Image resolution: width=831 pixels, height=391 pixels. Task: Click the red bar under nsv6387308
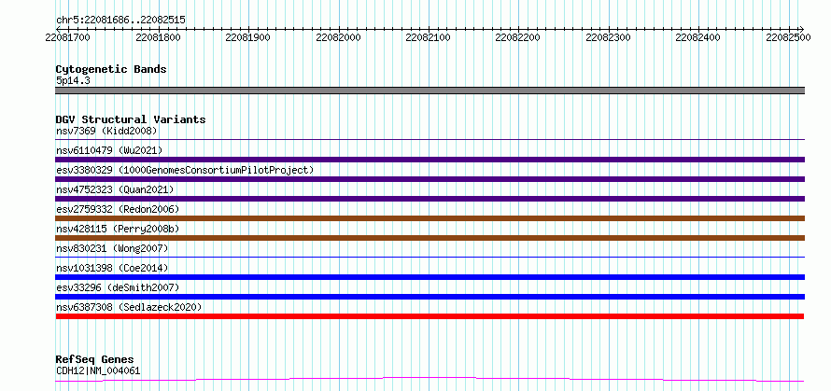(x=430, y=316)
